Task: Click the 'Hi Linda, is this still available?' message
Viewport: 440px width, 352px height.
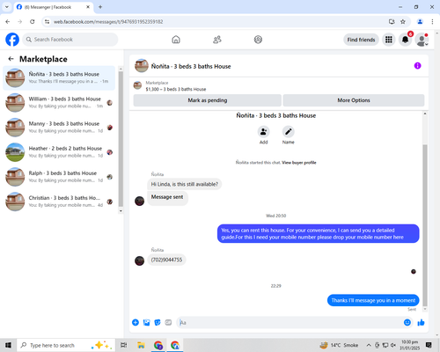Action: tap(185, 184)
